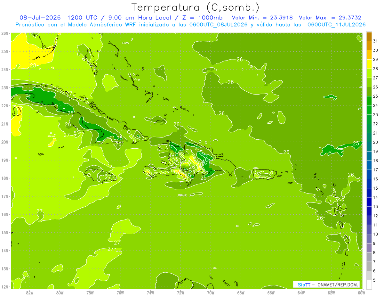
Task: Click the dark green 24–25 colorbar band
Action: point(369,101)
